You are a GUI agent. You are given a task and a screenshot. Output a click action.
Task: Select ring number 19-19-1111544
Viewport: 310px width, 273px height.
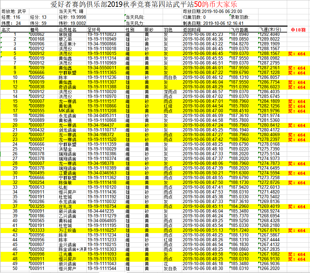pyautogui.click(x=102, y=269)
